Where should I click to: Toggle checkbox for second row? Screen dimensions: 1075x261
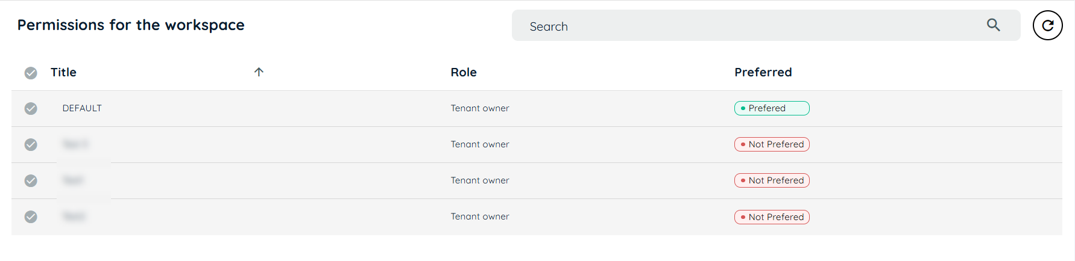(x=31, y=144)
